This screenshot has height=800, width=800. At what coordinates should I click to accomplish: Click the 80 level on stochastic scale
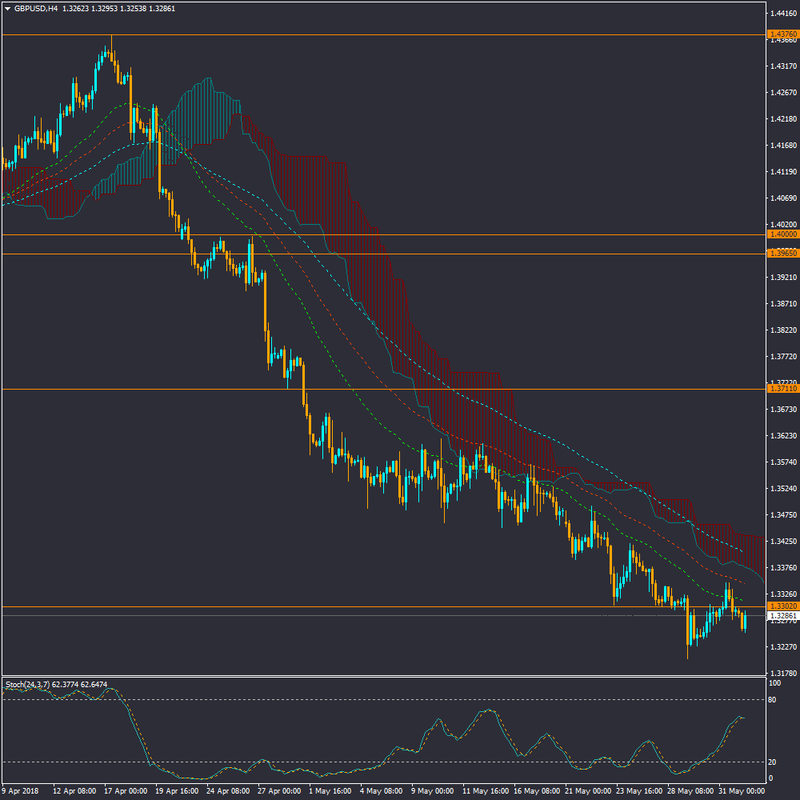coord(774,700)
